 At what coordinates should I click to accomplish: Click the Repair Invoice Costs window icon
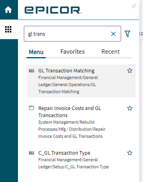[x=32, y=108]
